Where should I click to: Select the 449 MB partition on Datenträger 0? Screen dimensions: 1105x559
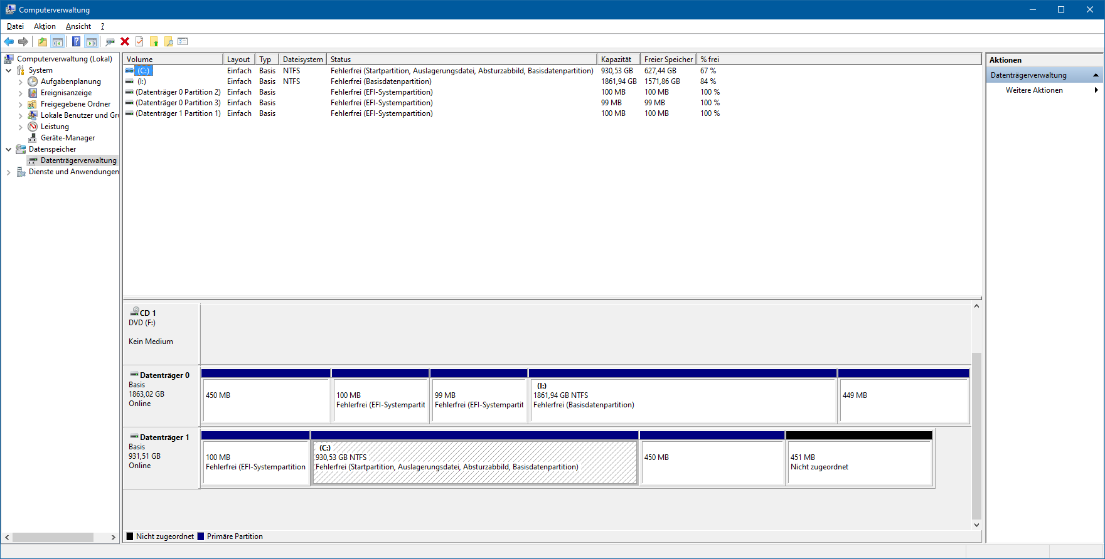(x=904, y=396)
